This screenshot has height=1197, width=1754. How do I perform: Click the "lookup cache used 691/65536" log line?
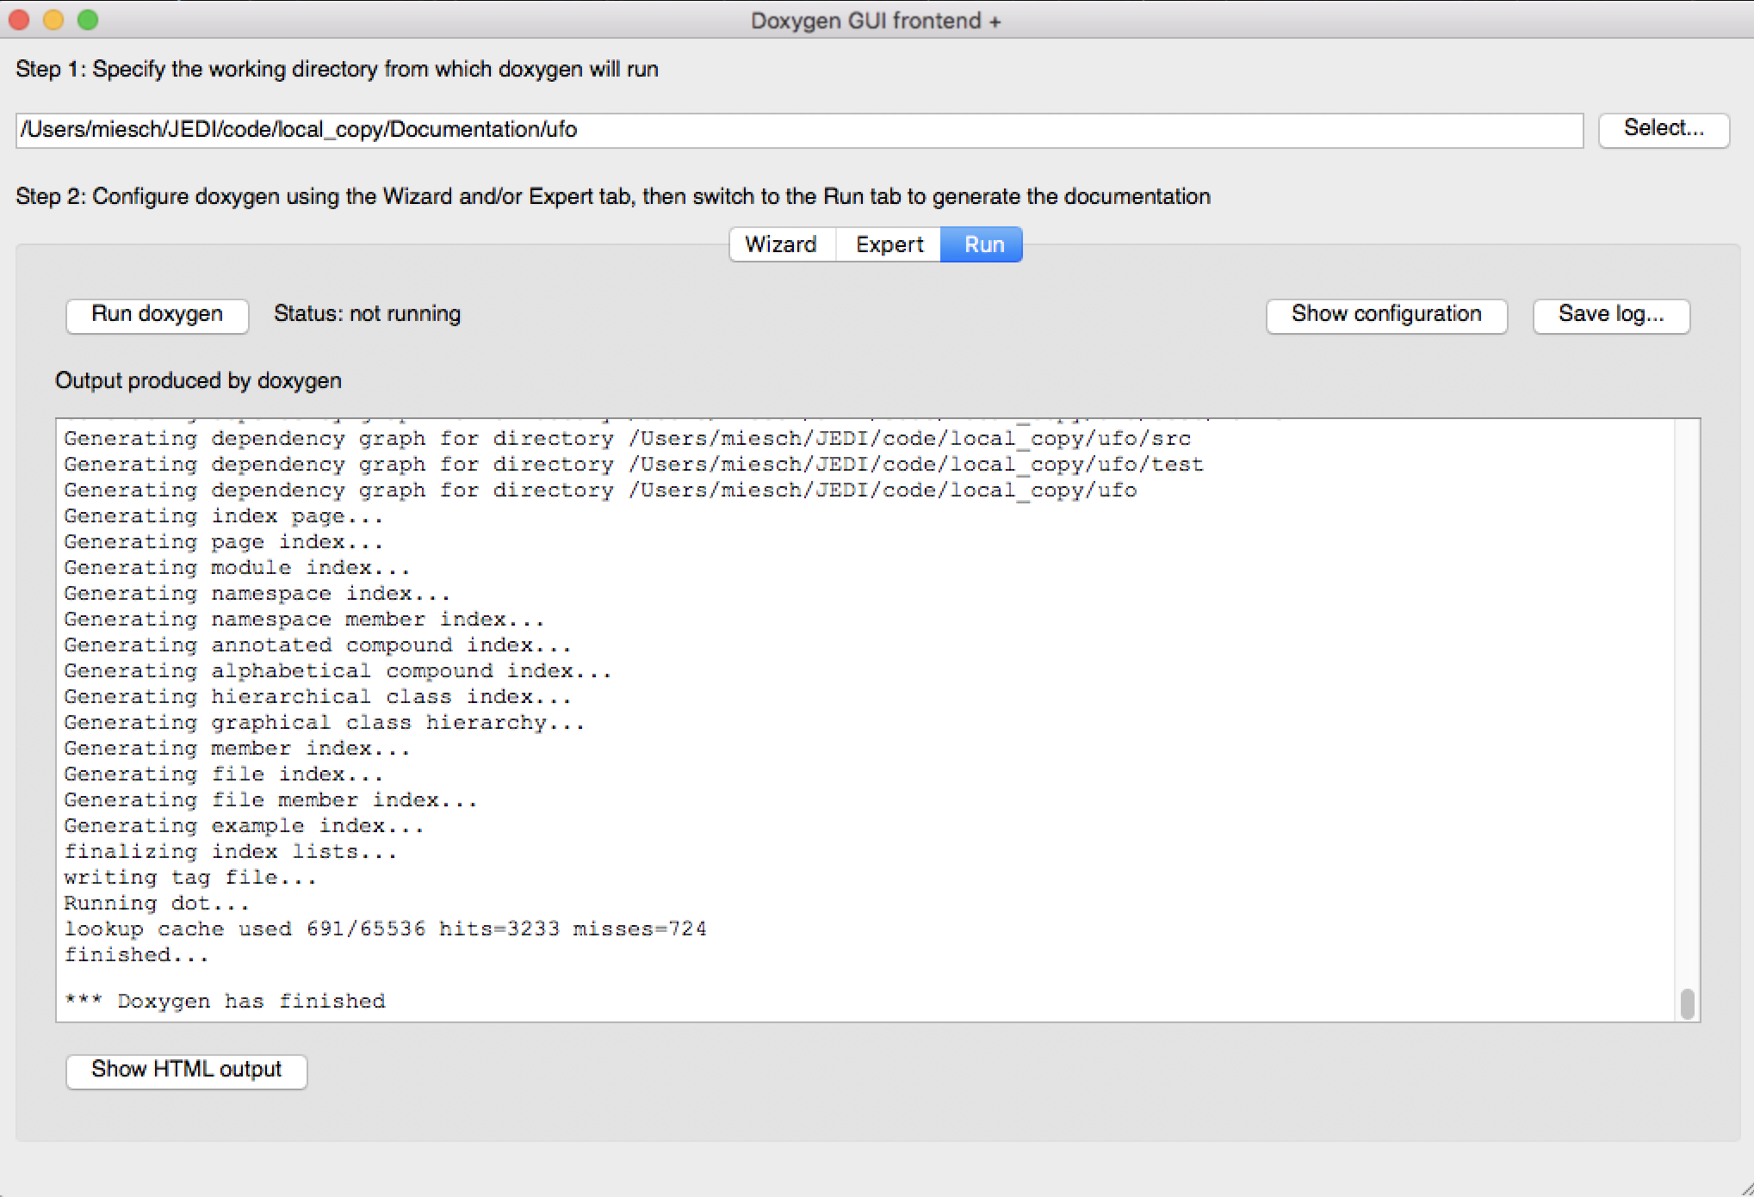(x=385, y=929)
